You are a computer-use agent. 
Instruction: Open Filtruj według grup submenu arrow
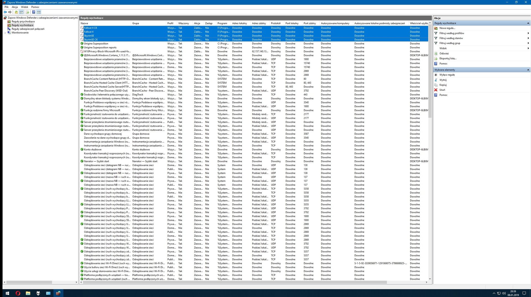528,43
